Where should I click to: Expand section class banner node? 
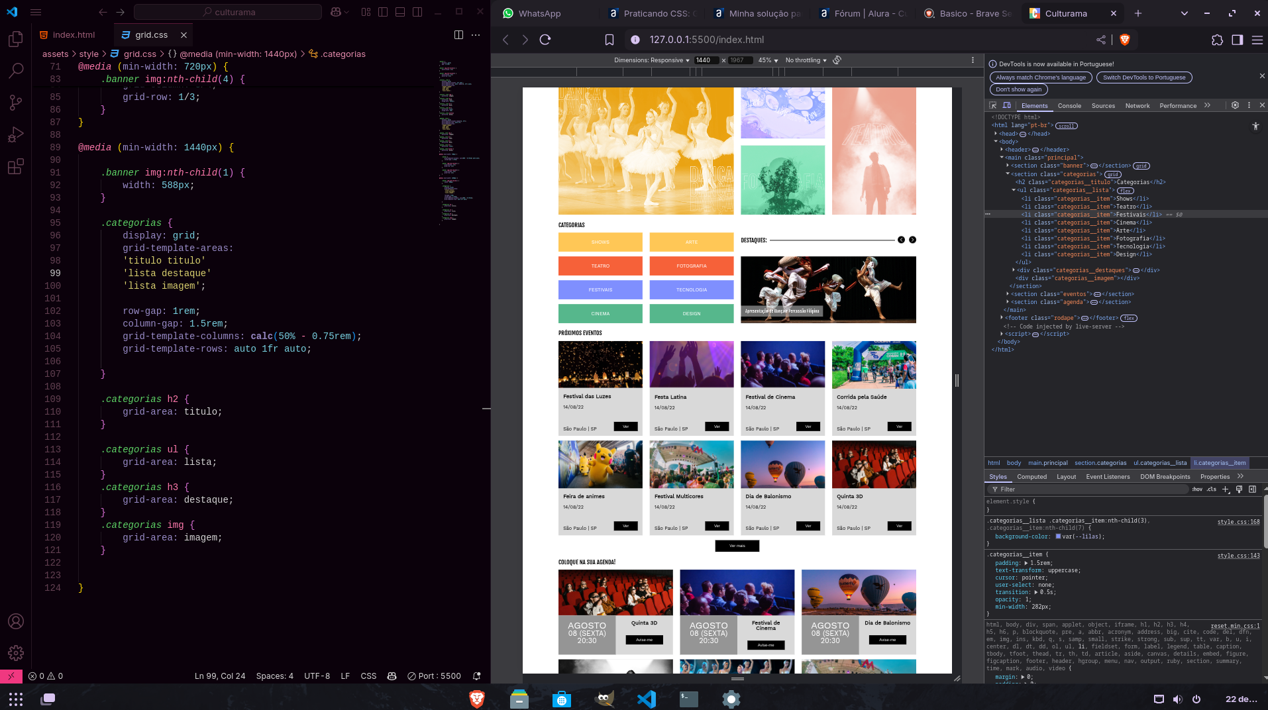point(1008,166)
